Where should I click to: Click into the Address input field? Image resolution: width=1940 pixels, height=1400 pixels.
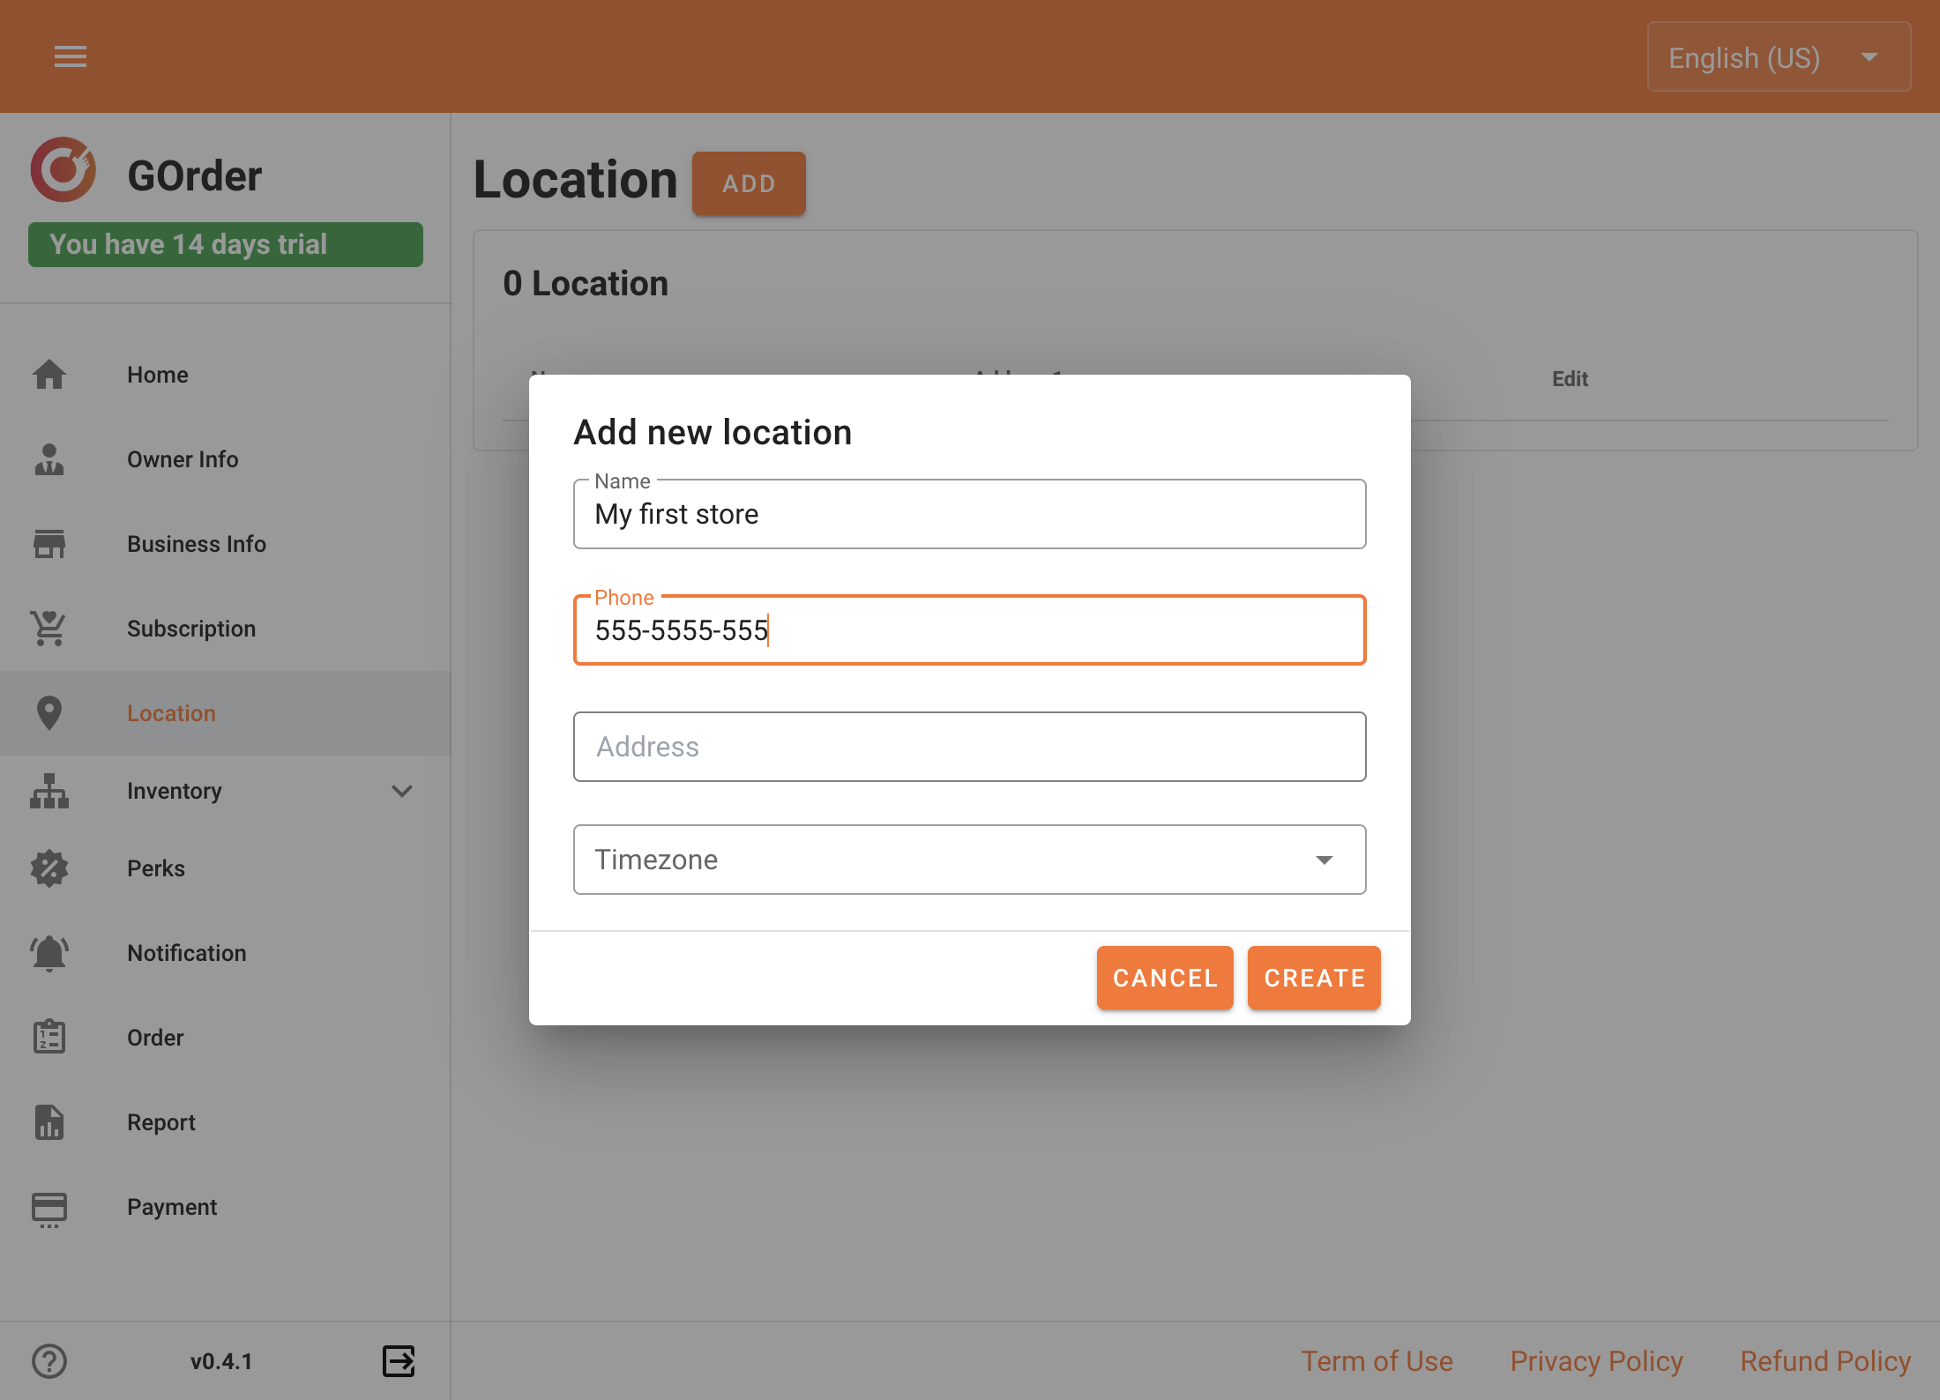point(970,747)
